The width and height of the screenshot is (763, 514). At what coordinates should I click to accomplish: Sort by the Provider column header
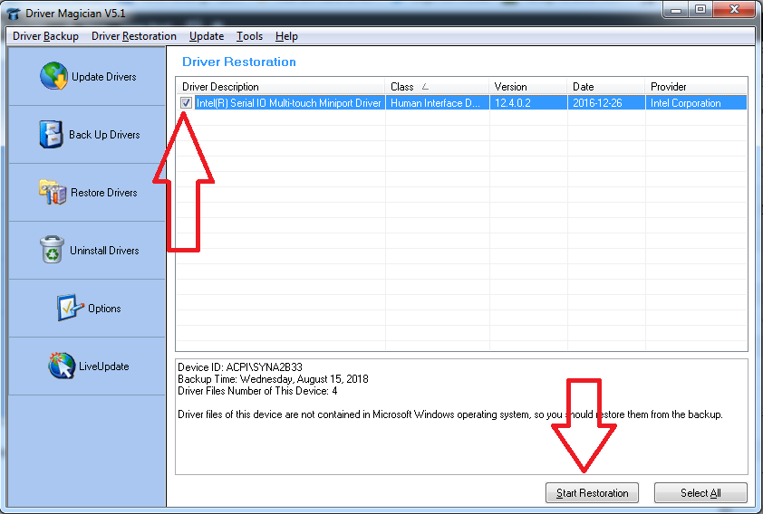[696, 87]
